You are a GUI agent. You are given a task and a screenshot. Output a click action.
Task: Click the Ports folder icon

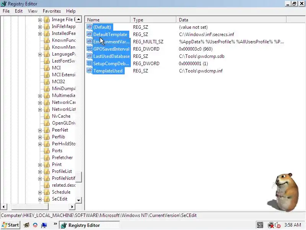(x=47, y=151)
